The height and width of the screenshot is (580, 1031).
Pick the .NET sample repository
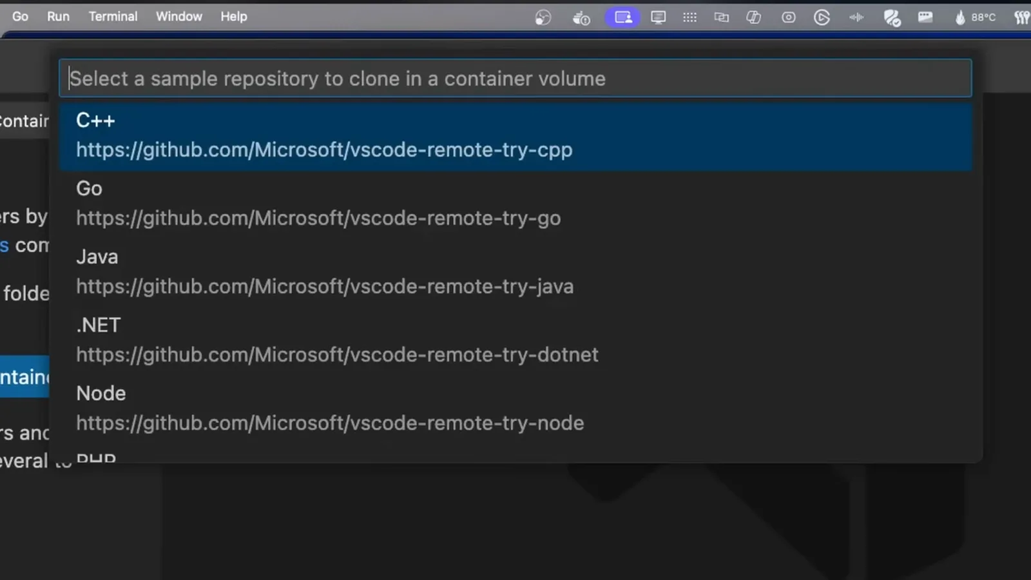coord(515,341)
